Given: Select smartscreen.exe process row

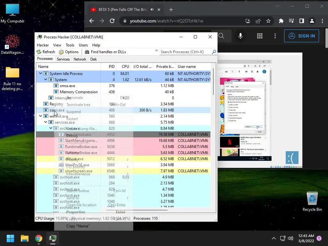Looking at the screenshot, I should tap(123, 171).
